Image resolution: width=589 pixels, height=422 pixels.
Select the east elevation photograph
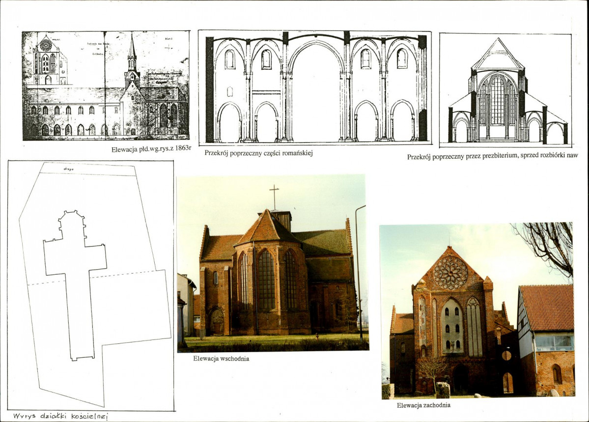(x=273, y=263)
